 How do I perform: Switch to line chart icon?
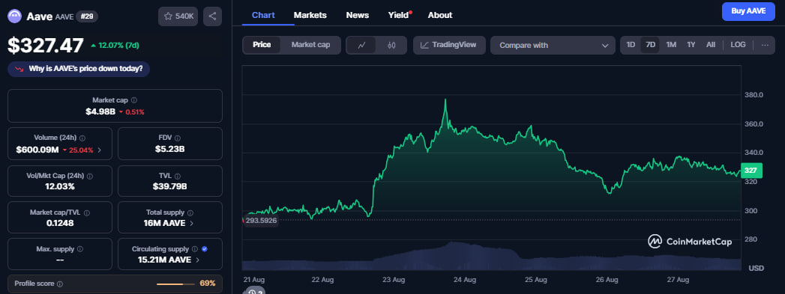(361, 45)
